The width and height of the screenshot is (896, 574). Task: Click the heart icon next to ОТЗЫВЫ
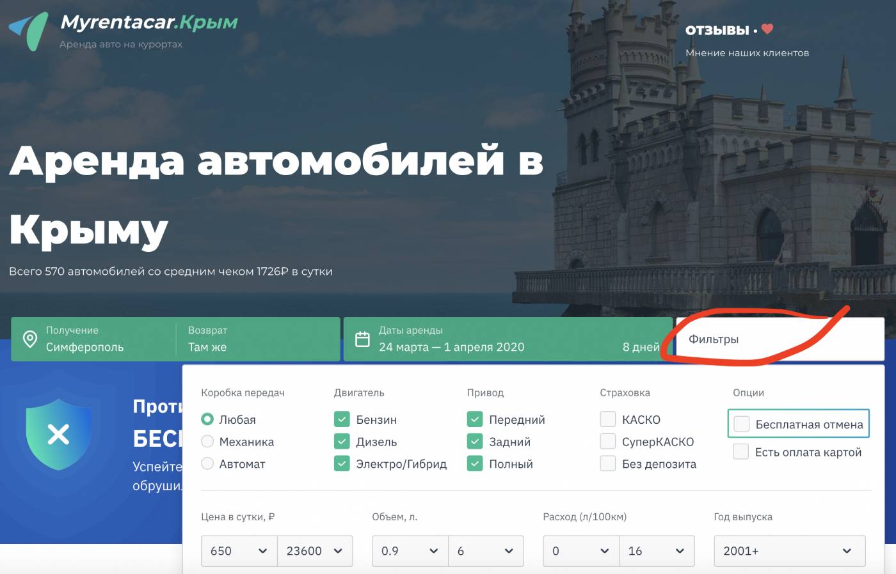766,29
